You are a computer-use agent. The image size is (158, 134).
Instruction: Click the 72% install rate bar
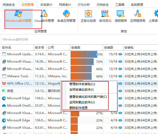(82, 62)
